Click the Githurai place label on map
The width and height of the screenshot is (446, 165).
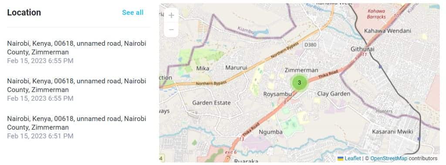click(x=362, y=49)
